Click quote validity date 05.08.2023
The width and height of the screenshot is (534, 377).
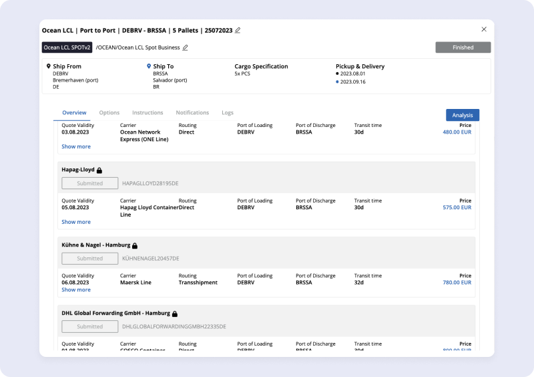pos(75,207)
